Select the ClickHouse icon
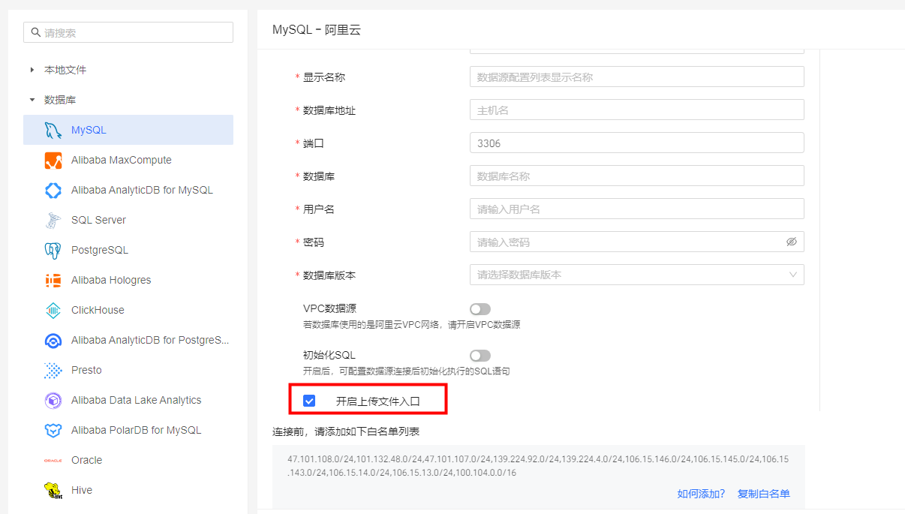Image resolution: width=905 pixels, height=514 pixels. (x=53, y=310)
